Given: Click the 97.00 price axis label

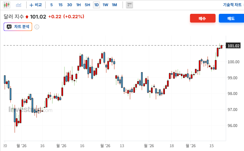Looking at the screenshot, I should click(232, 110).
